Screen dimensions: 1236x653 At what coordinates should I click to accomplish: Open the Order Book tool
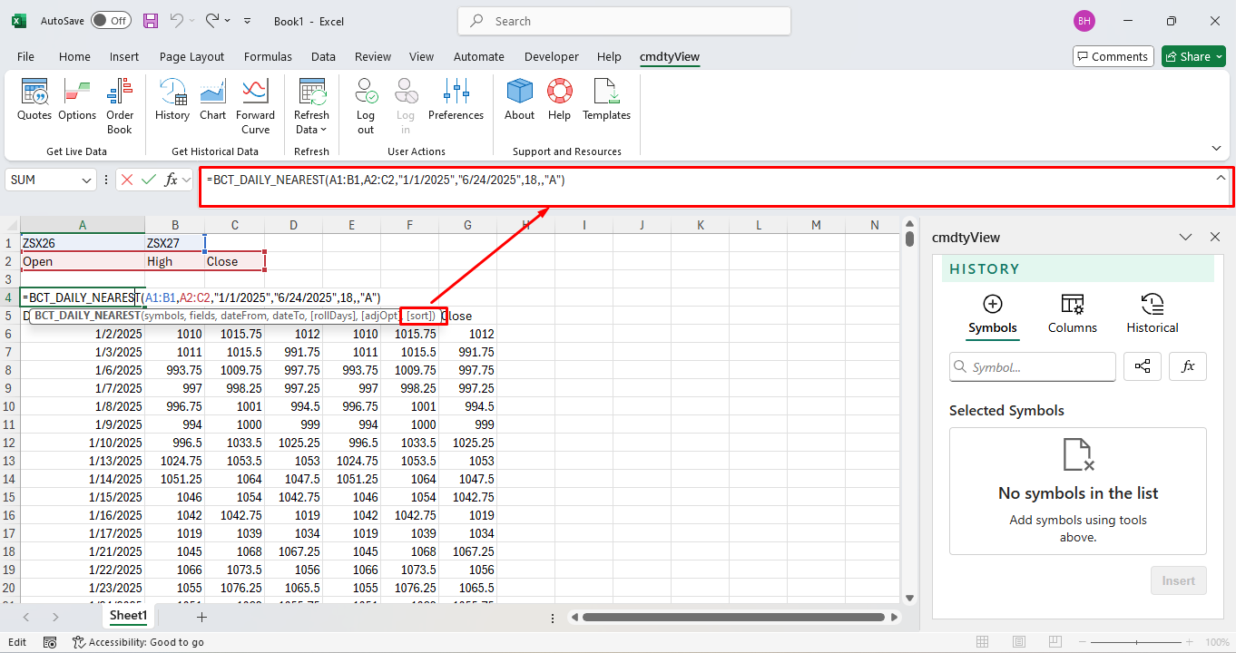click(120, 106)
